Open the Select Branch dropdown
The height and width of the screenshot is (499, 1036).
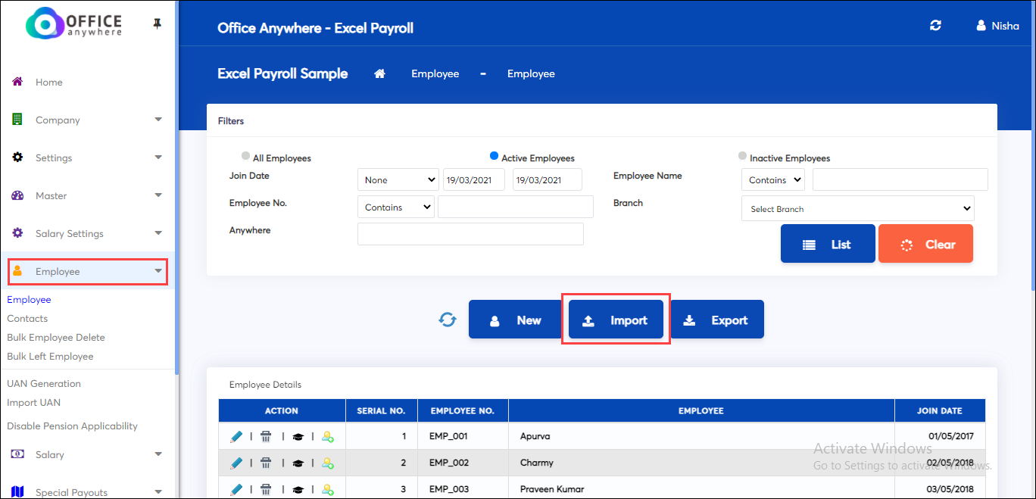(x=858, y=208)
